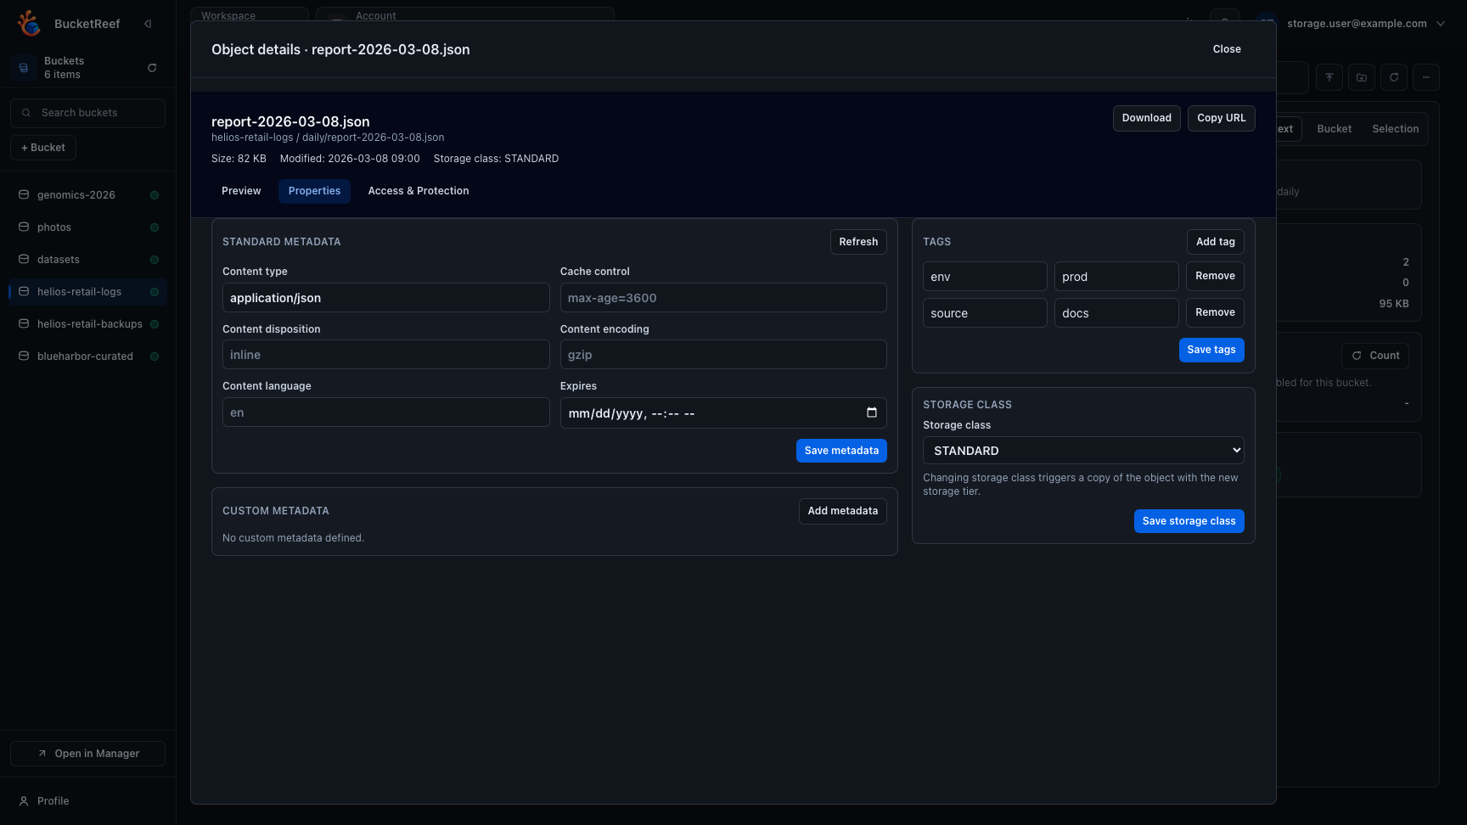The width and height of the screenshot is (1467, 825).
Task: Remove the source docs tag
Action: [x=1215, y=312]
